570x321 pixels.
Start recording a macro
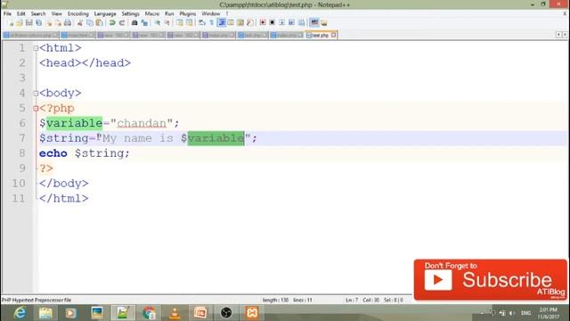pos(263,22)
